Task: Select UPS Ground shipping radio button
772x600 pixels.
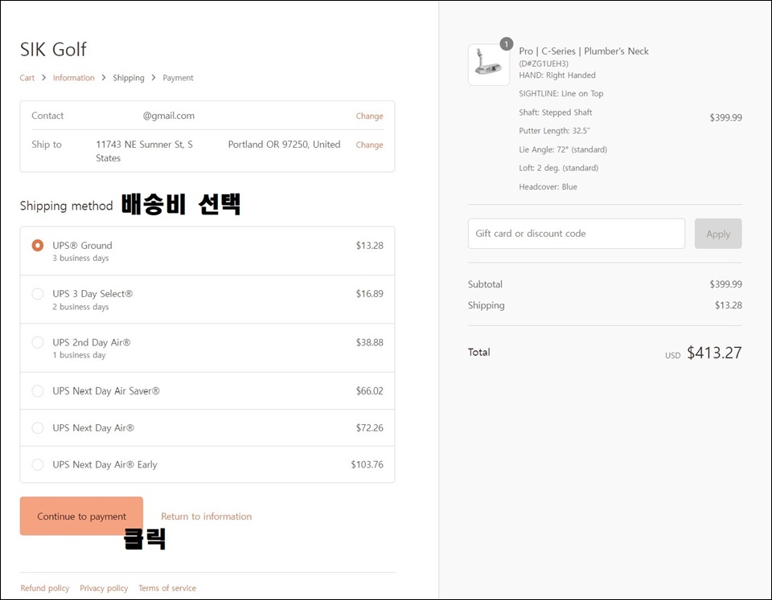Action: pyautogui.click(x=38, y=245)
